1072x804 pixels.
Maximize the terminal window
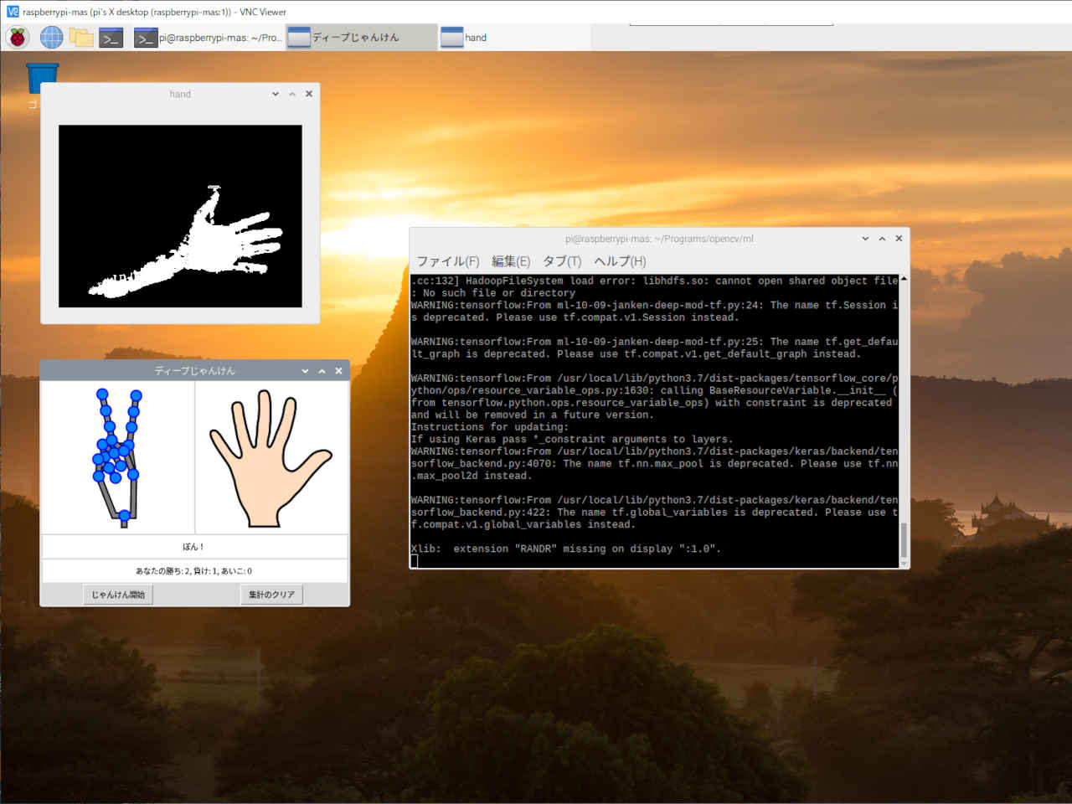(x=882, y=238)
